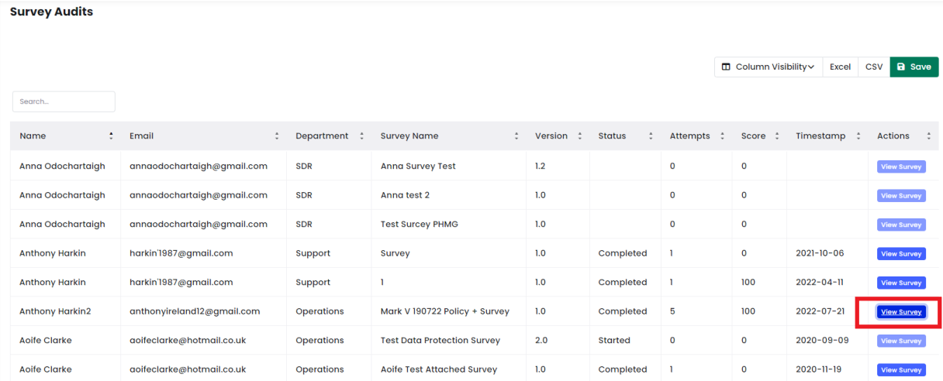Sort Timestamp column via sort icon
The height and width of the screenshot is (381, 943).
pyautogui.click(x=858, y=136)
